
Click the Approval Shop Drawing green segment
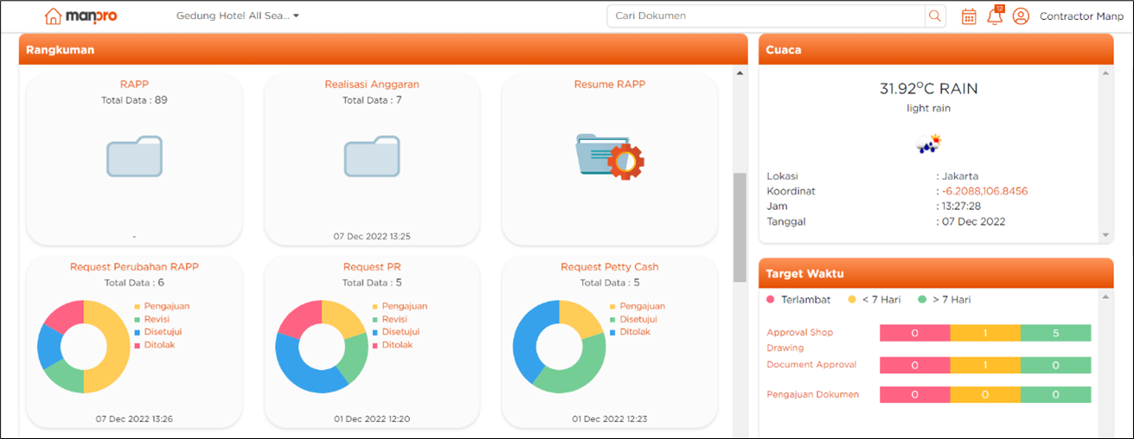[x=1055, y=333]
